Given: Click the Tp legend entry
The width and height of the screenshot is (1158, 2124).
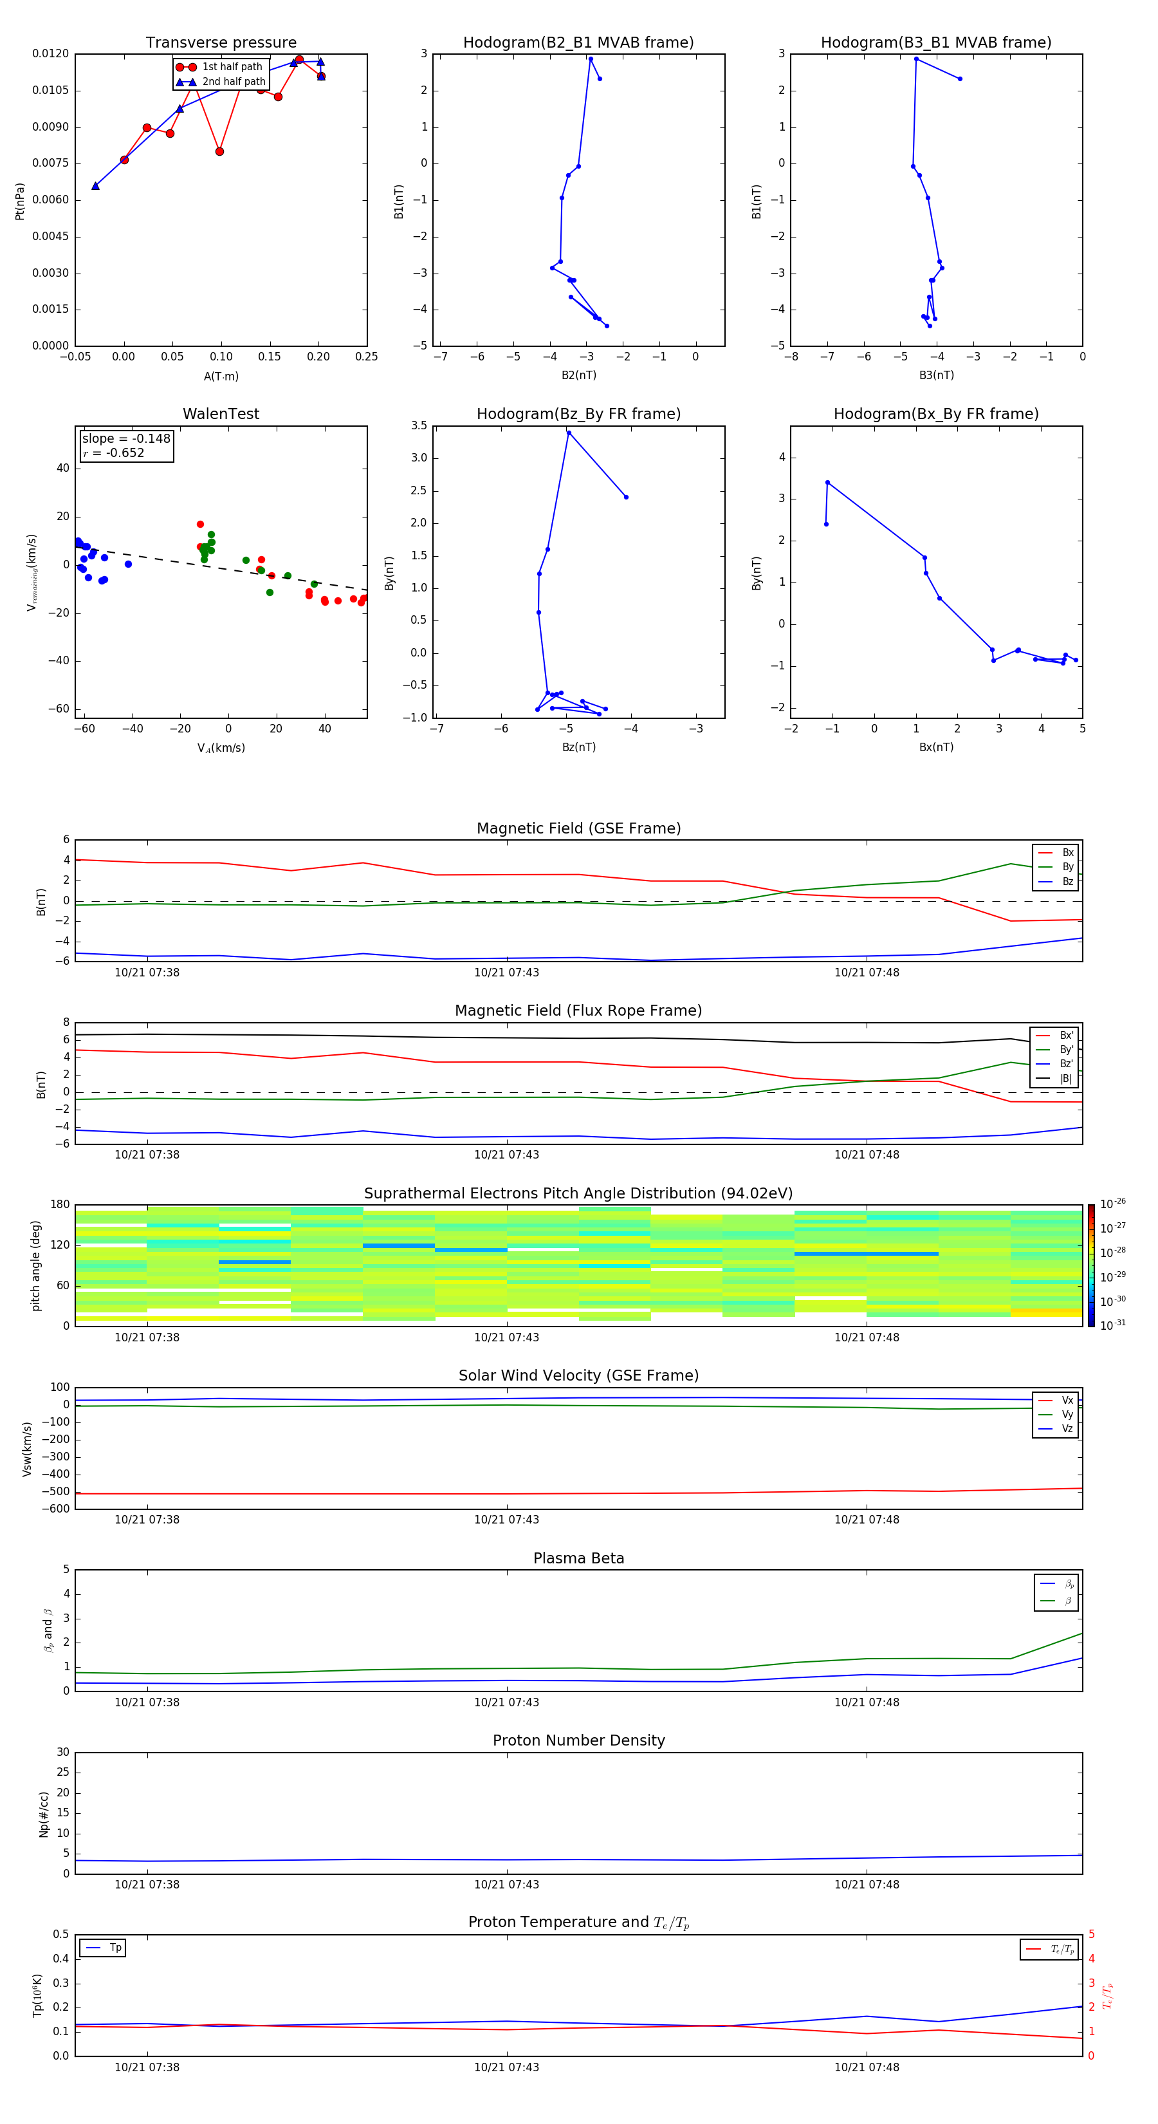Looking at the screenshot, I should (x=104, y=1948).
